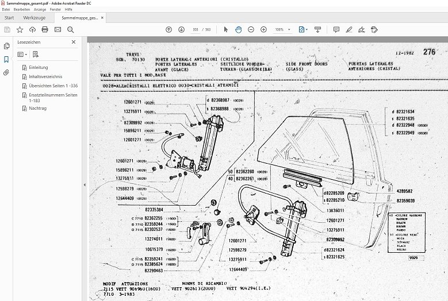
Task: Open the attachments paperclip panel
Action: (6, 72)
